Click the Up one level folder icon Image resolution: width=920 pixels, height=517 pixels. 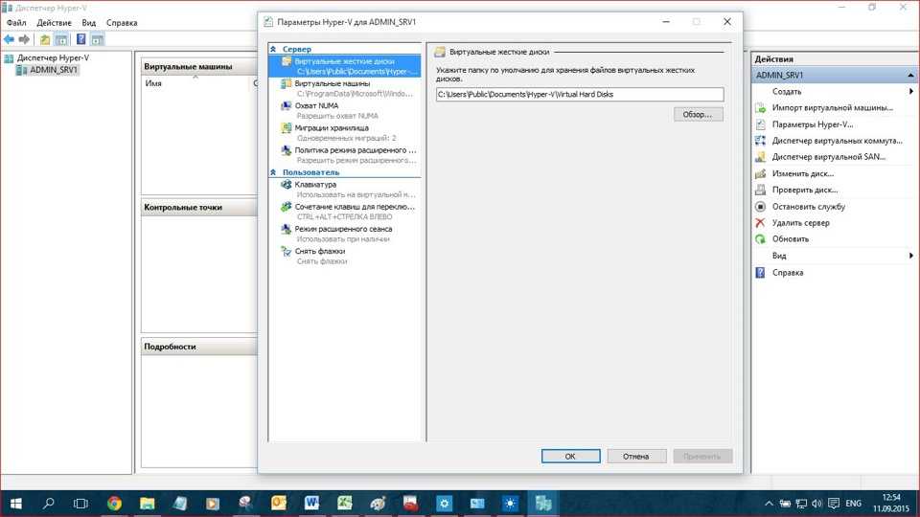[x=44, y=39]
